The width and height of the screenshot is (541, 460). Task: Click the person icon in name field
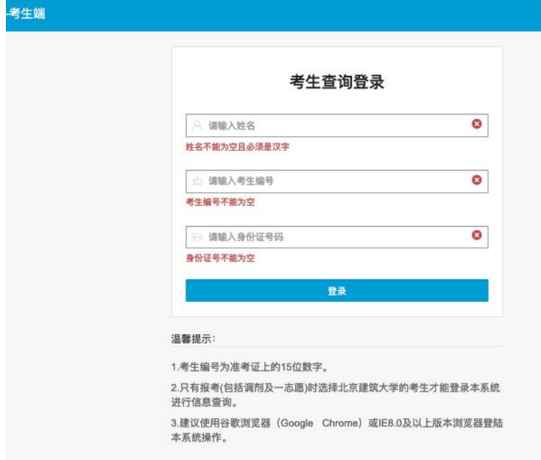coord(197,125)
